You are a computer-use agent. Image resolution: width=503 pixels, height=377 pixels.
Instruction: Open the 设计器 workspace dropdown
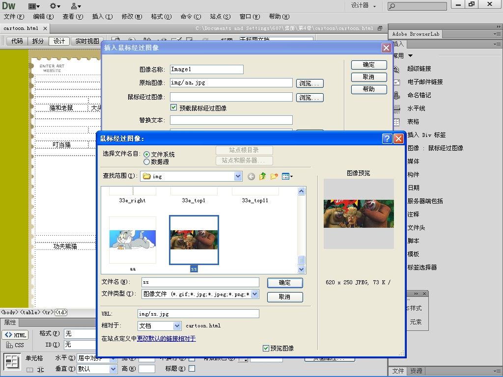[x=364, y=6]
